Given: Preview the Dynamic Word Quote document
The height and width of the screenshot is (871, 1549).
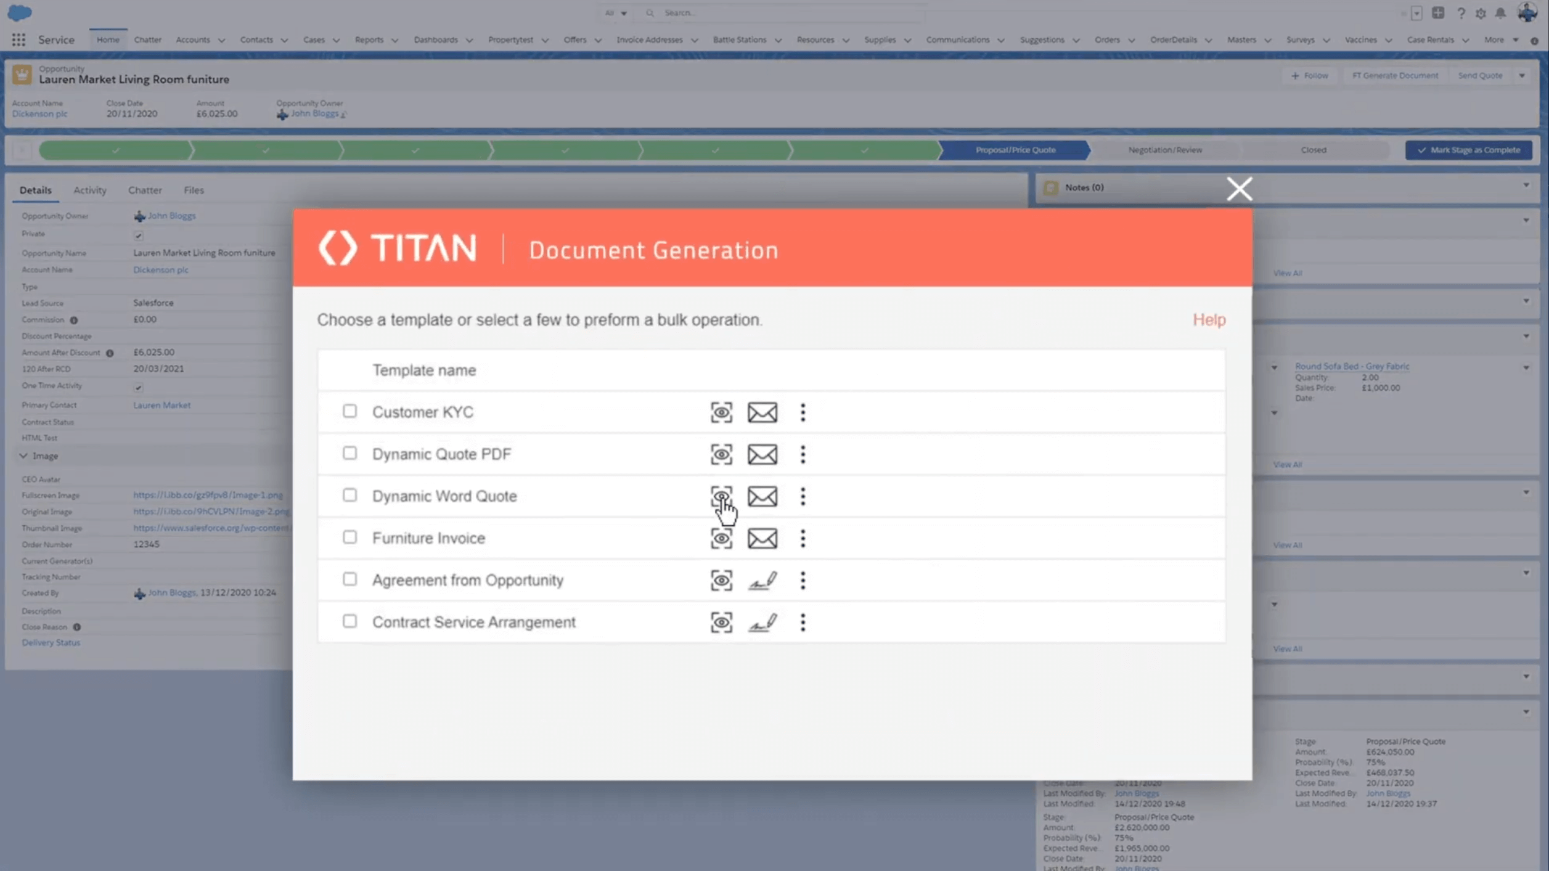Looking at the screenshot, I should 721,496.
